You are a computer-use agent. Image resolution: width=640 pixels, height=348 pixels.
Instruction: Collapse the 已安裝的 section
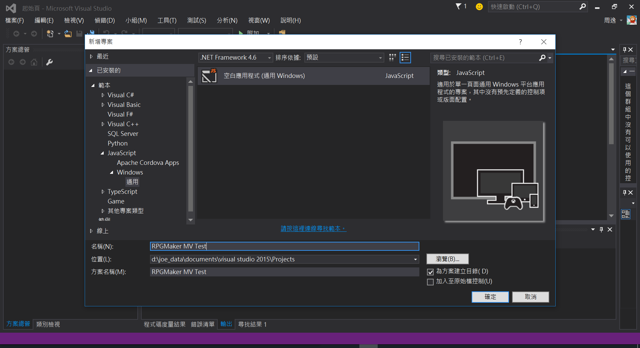[91, 70]
